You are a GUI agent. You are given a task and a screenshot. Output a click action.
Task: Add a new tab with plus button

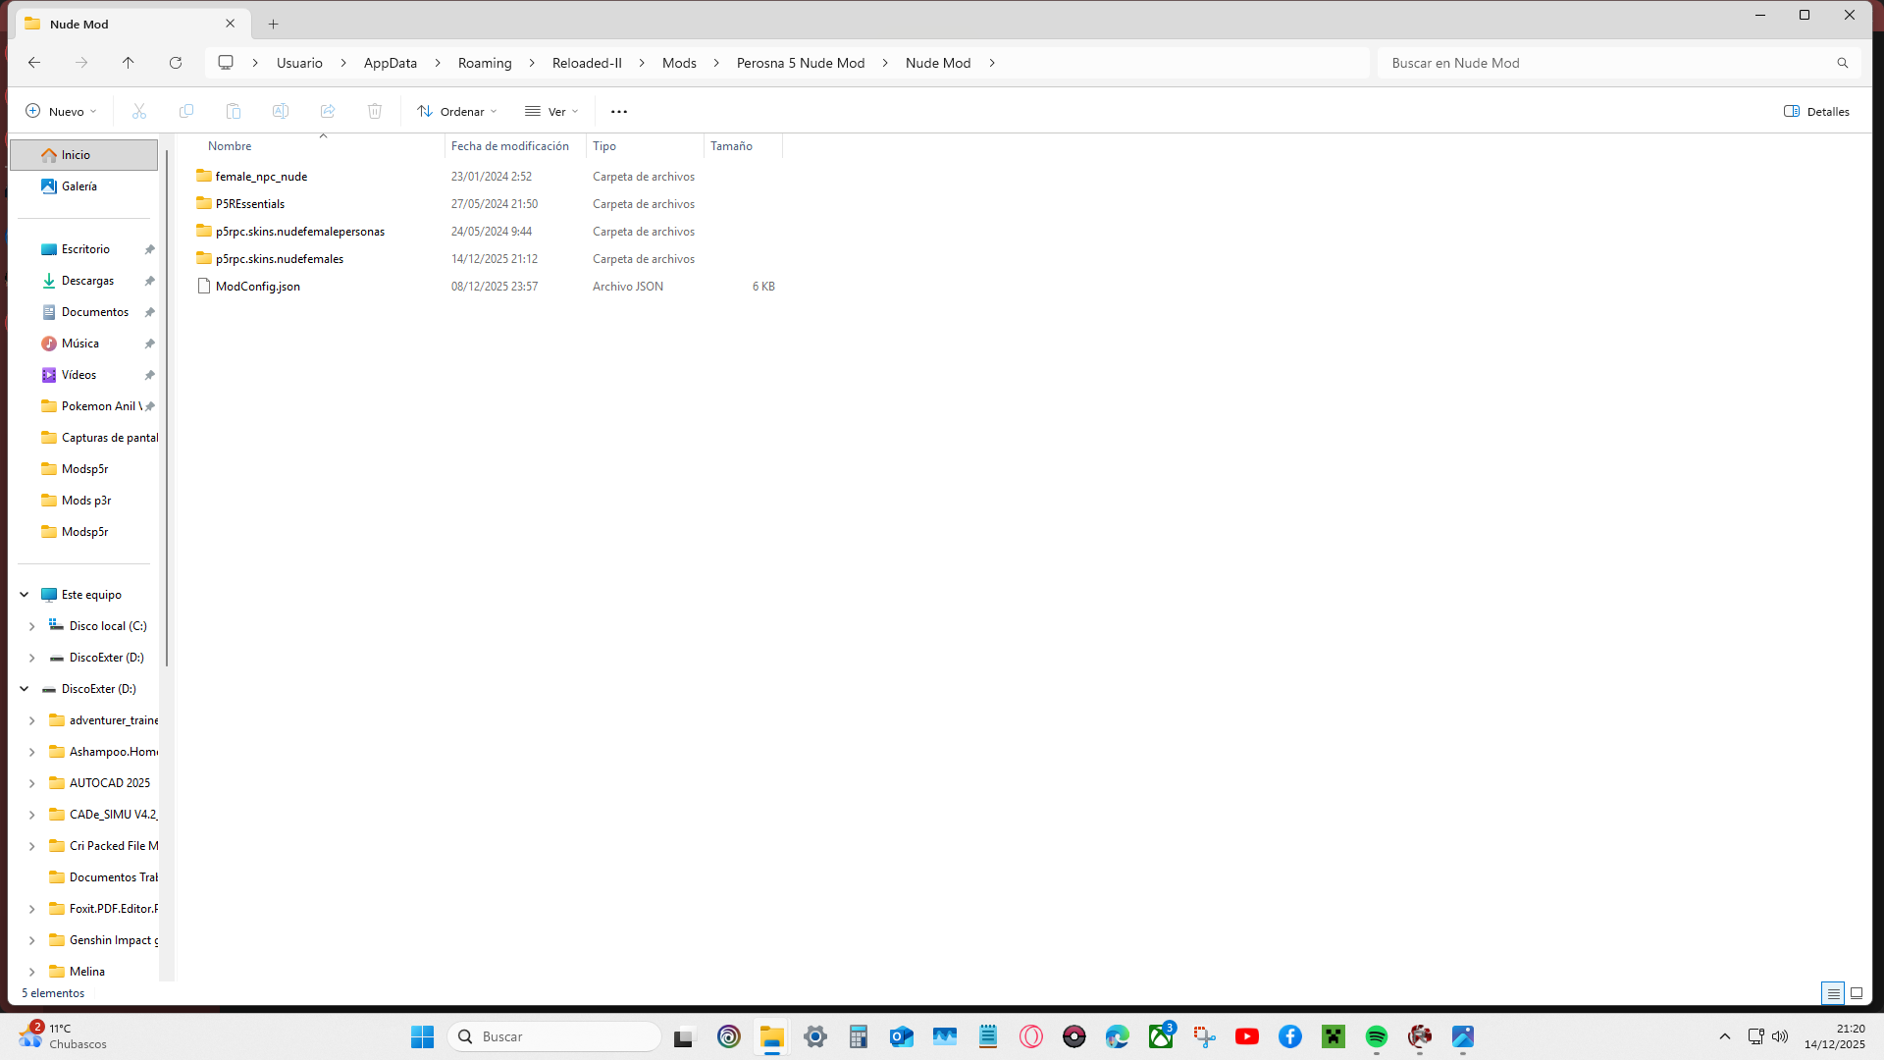tap(274, 24)
